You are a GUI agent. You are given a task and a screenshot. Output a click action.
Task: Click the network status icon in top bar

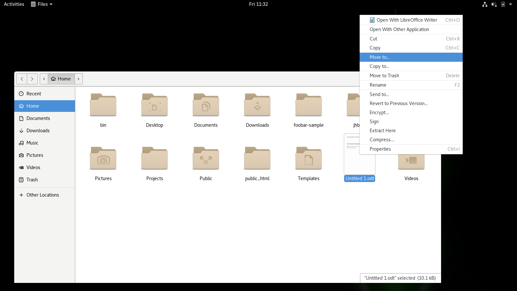point(485,4)
